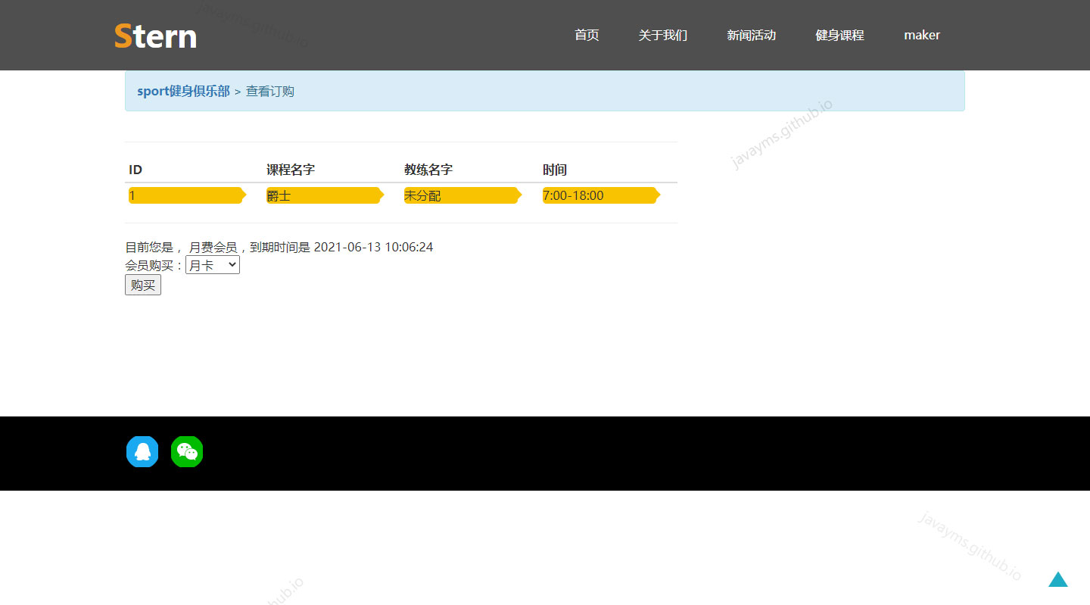
Task: Select 首页 in the navigation bar
Action: coord(587,35)
